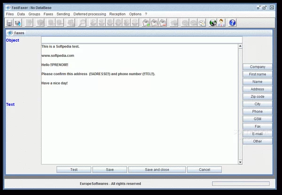The height and width of the screenshot is (195, 282).
Task: Click the Zip code button
Action: (258, 96)
